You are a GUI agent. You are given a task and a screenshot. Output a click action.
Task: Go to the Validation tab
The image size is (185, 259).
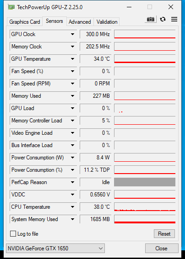[107, 22]
